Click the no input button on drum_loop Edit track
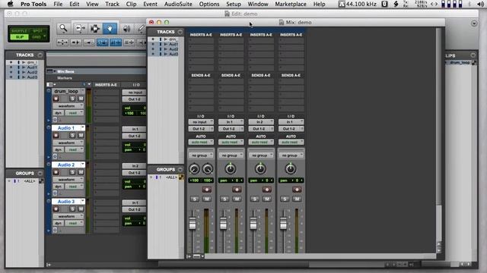Screen dimensions: 487x273 pos(134,93)
